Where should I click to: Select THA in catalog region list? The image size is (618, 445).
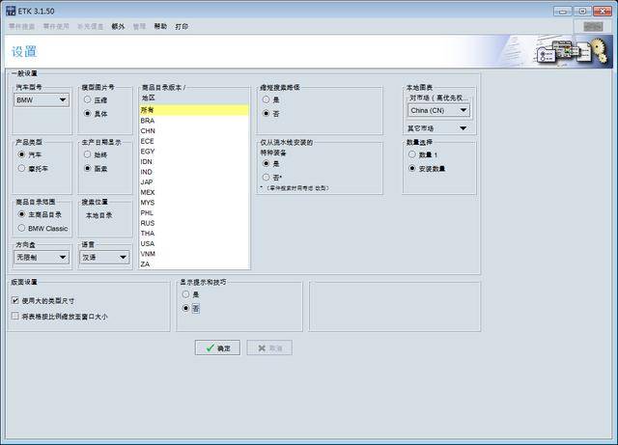[x=194, y=234]
